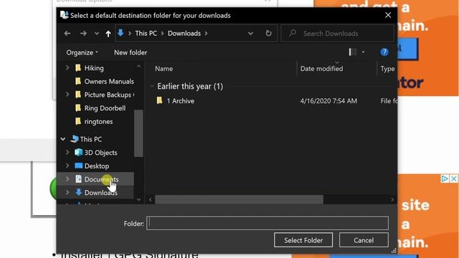Open recent locations dropdown next to forward arrow
Viewport: 459px width, 258px height.
pyautogui.click(x=97, y=34)
